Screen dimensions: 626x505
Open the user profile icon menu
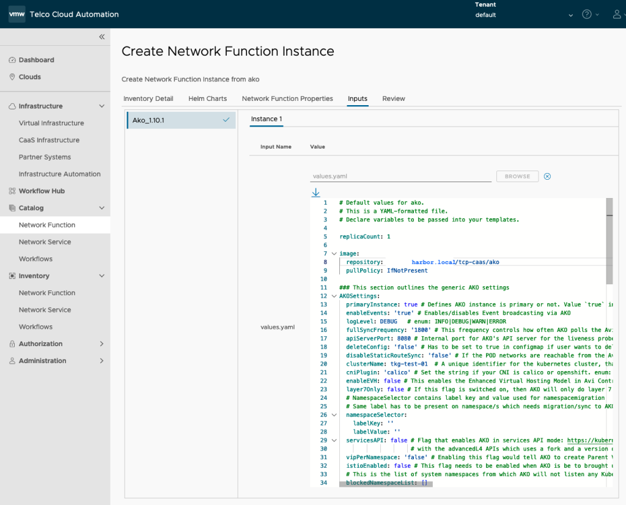click(617, 15)
